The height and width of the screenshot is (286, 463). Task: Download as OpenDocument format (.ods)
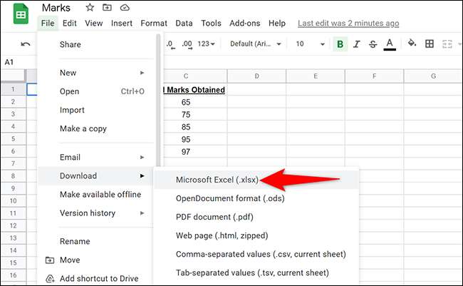pyautogui.click(x=256, y=198)
